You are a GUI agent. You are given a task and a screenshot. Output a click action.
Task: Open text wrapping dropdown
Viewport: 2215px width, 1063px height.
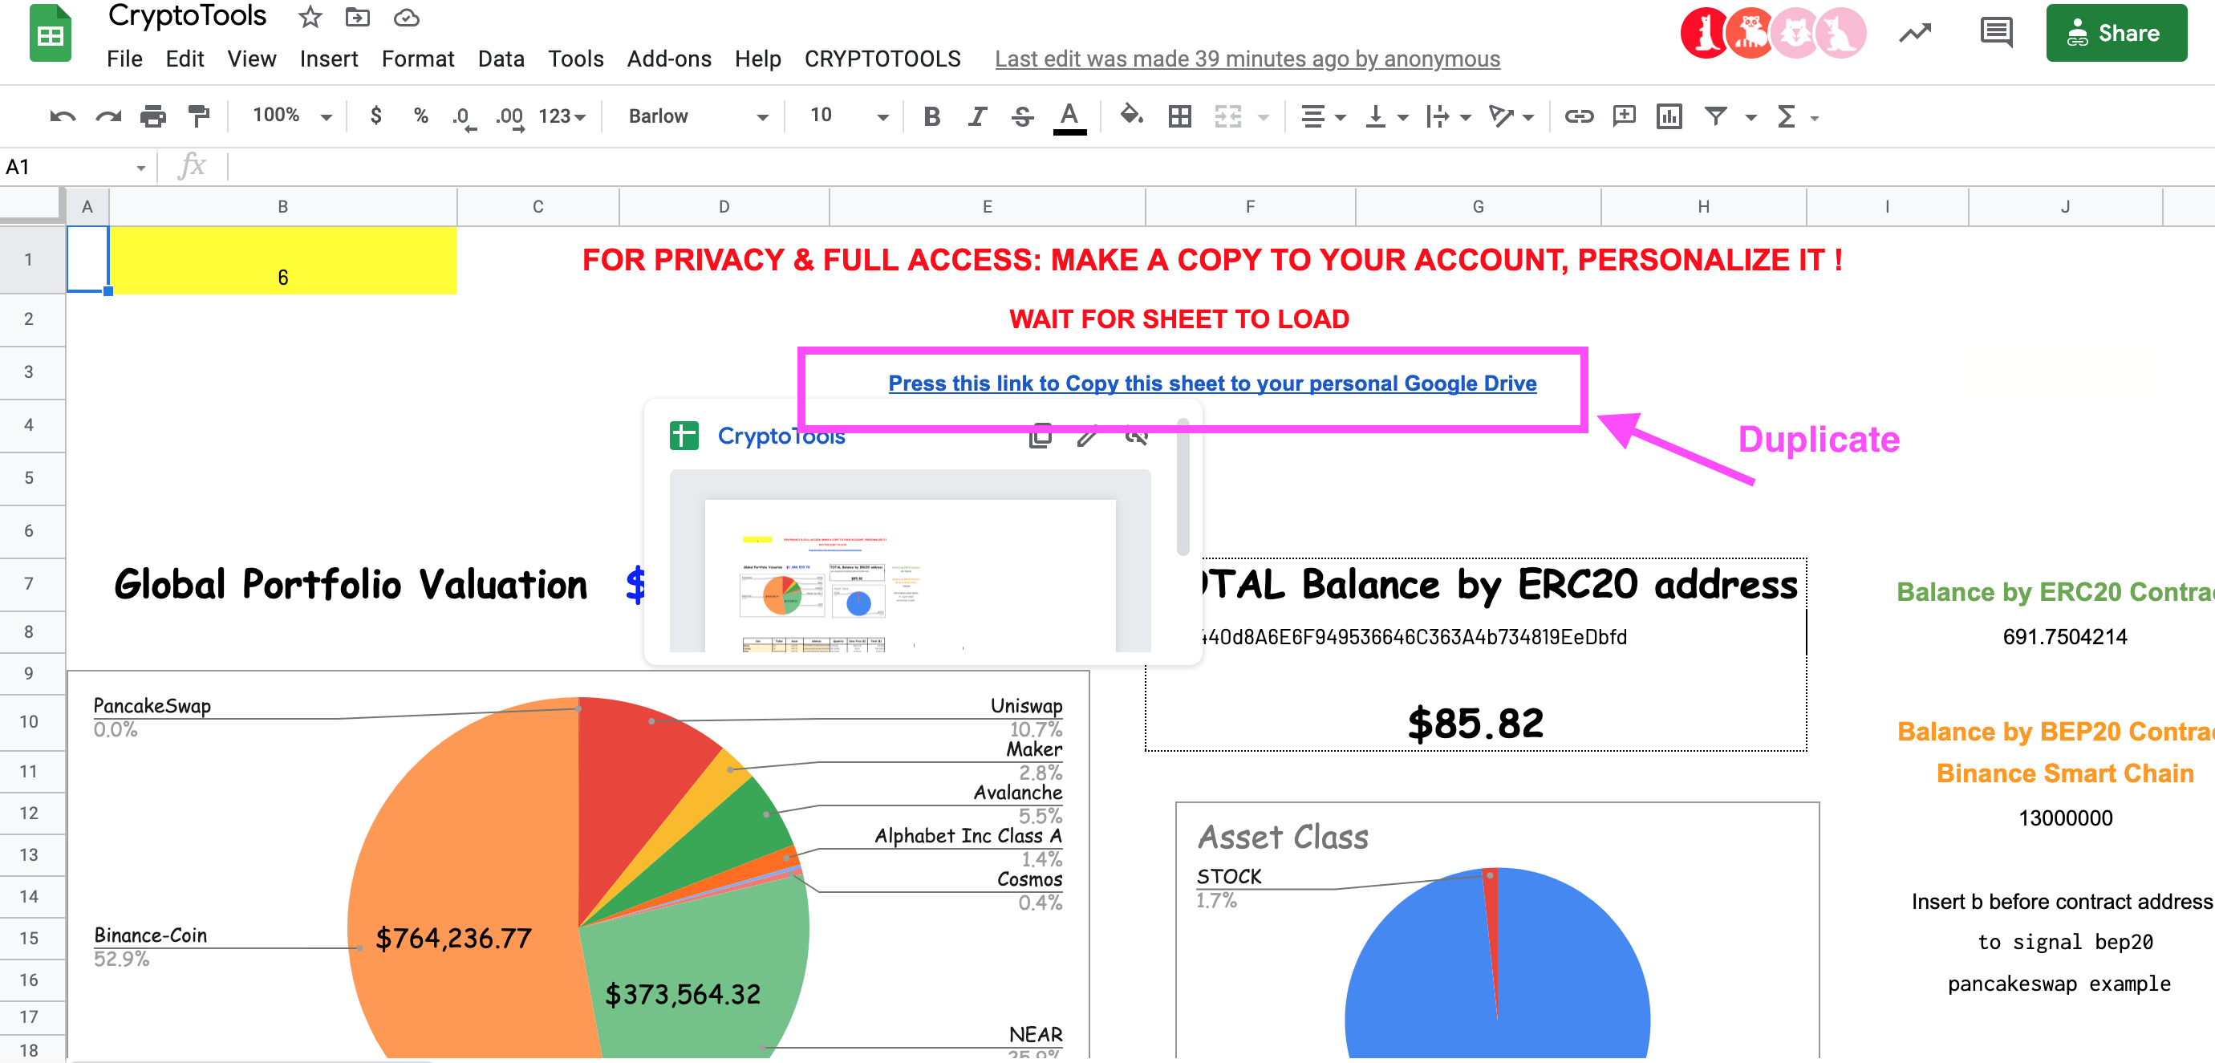pyautogui.click(x=1448, y=116)
